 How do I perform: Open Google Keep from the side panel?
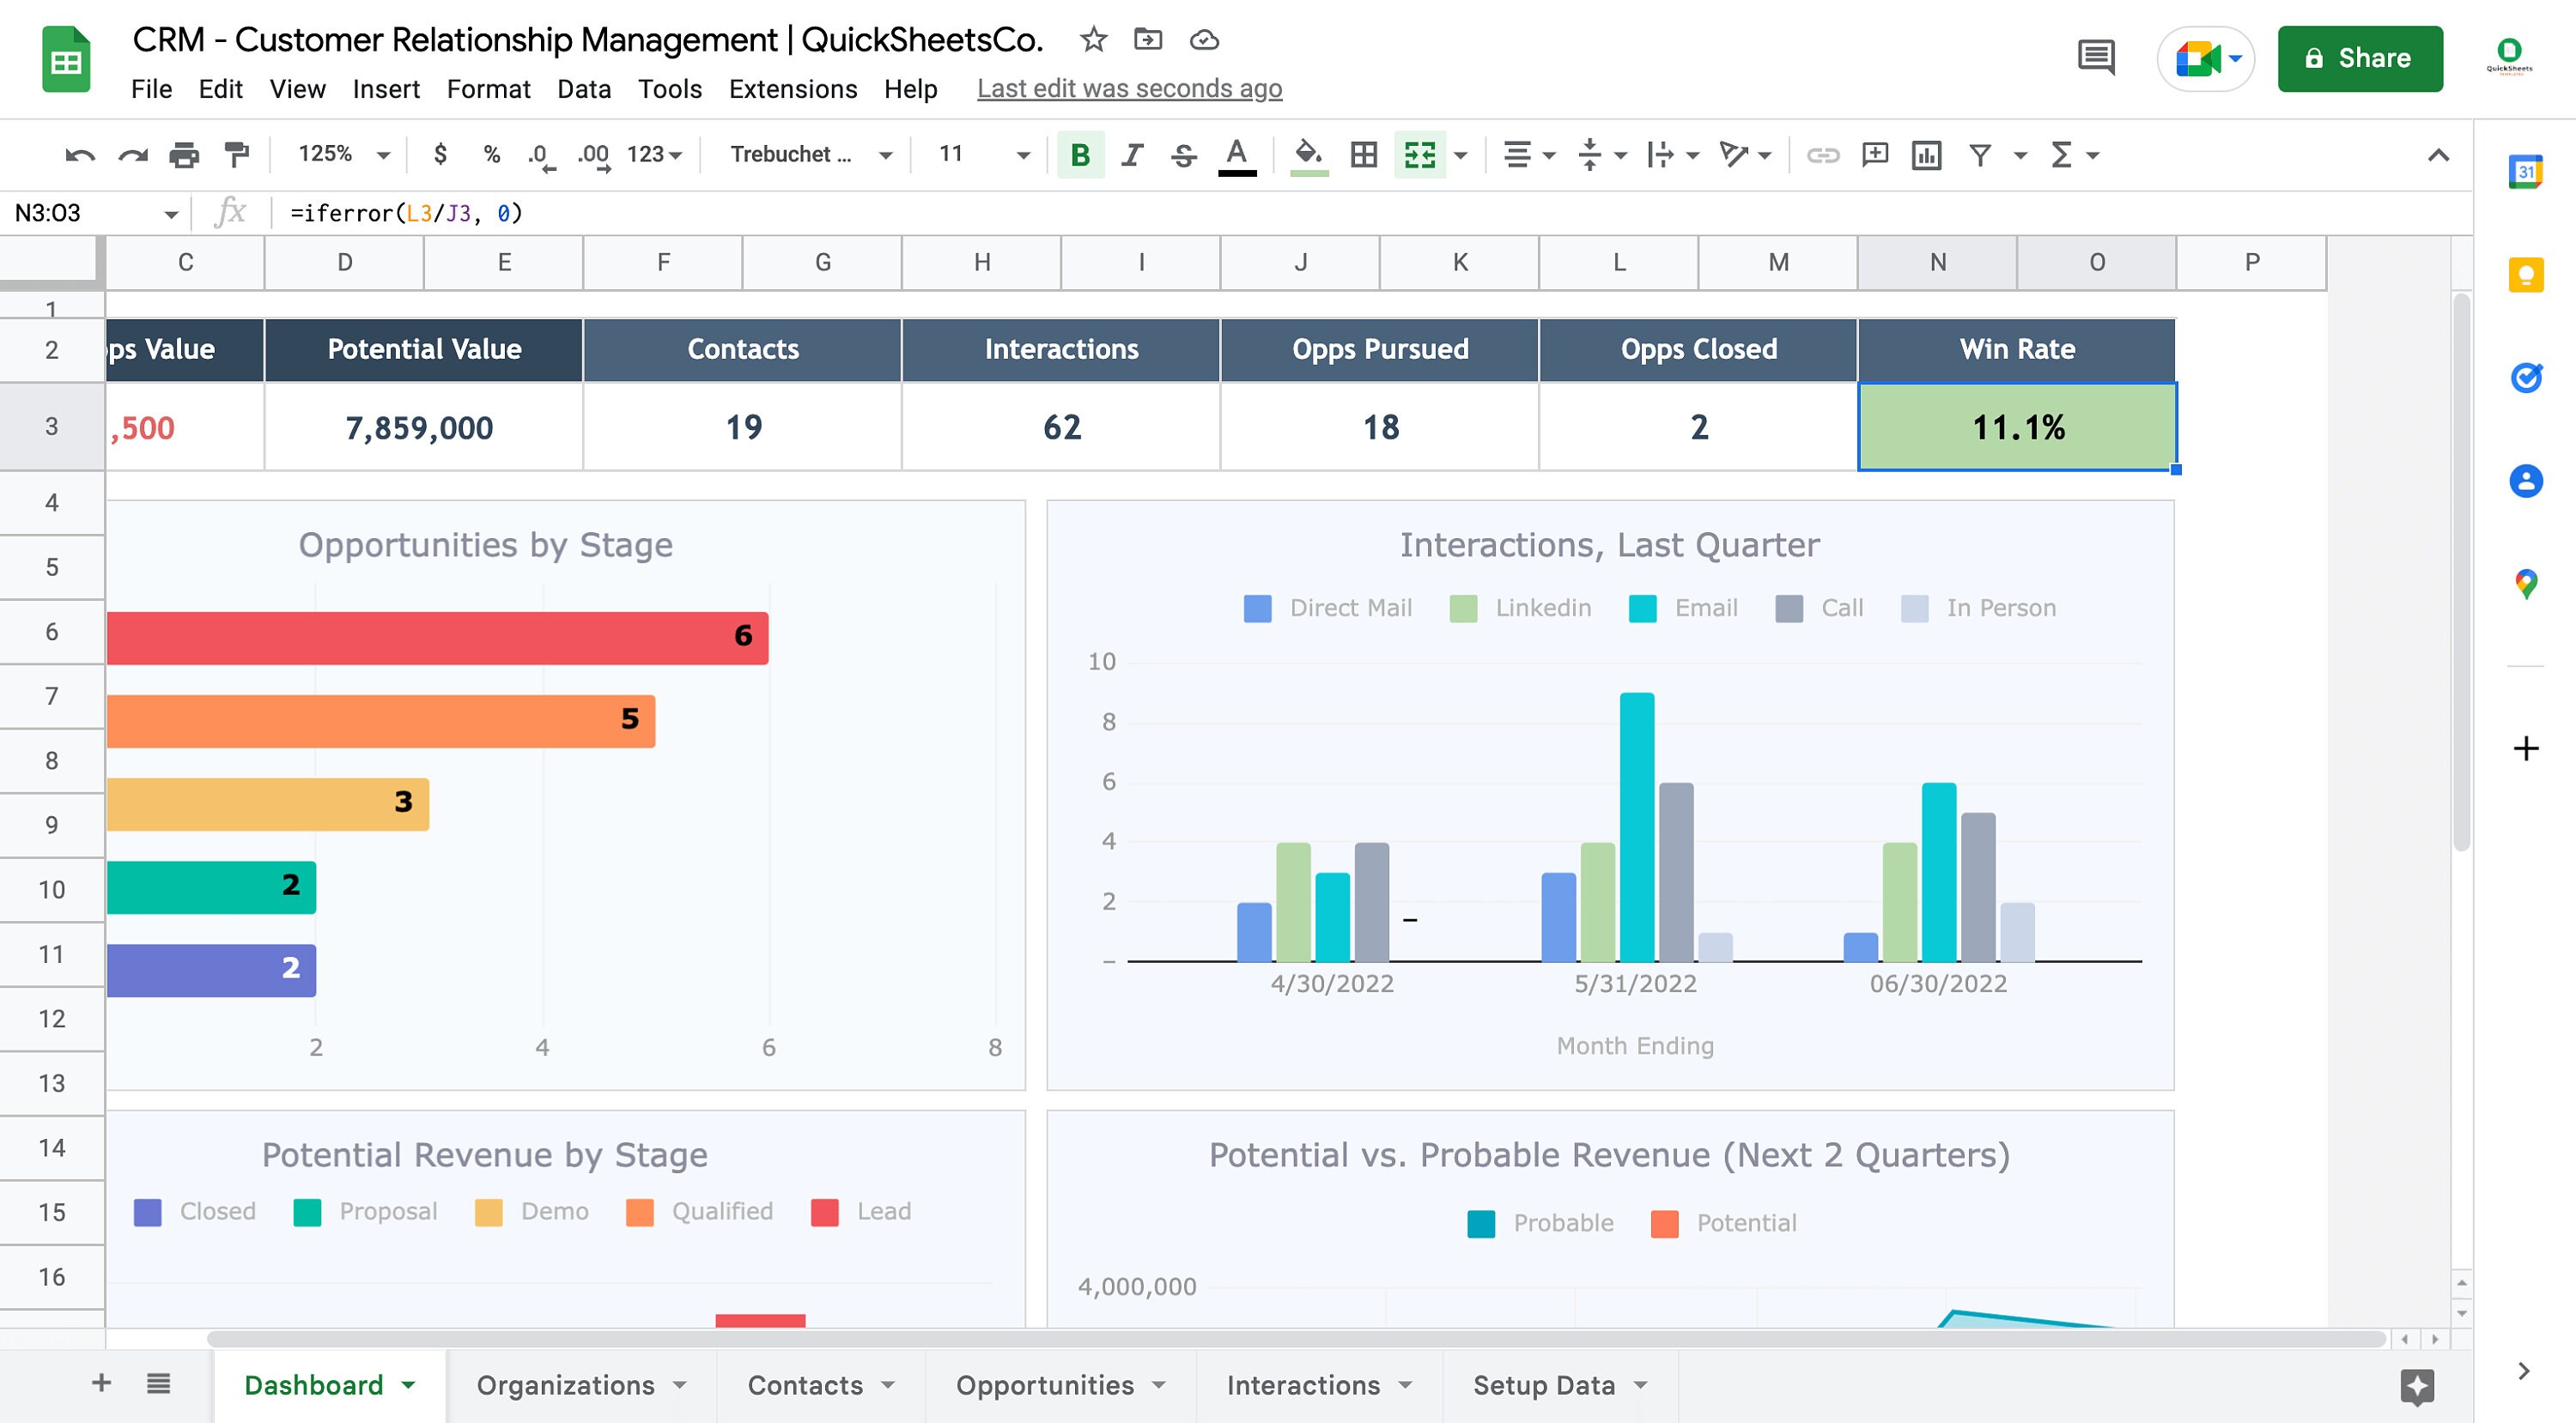pos(2526,274)
